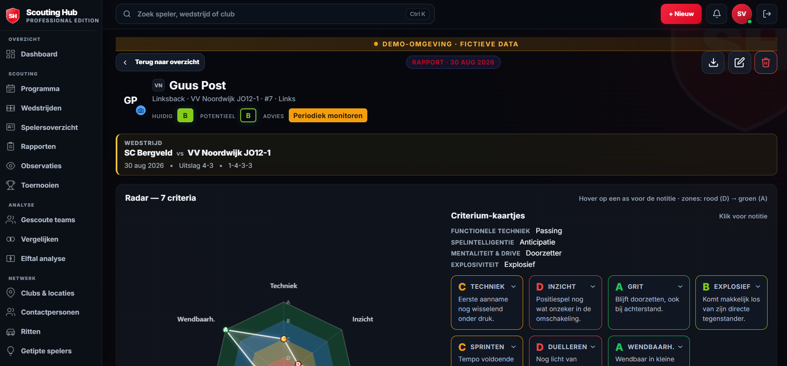Image resolution: width=787 pixels, height=366 pixels.
Task: Open the Gescoute teams people icon
Action: click(x=11, y=220)
